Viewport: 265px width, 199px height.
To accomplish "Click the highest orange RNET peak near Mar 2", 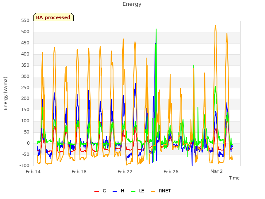I will coord(215,26).
